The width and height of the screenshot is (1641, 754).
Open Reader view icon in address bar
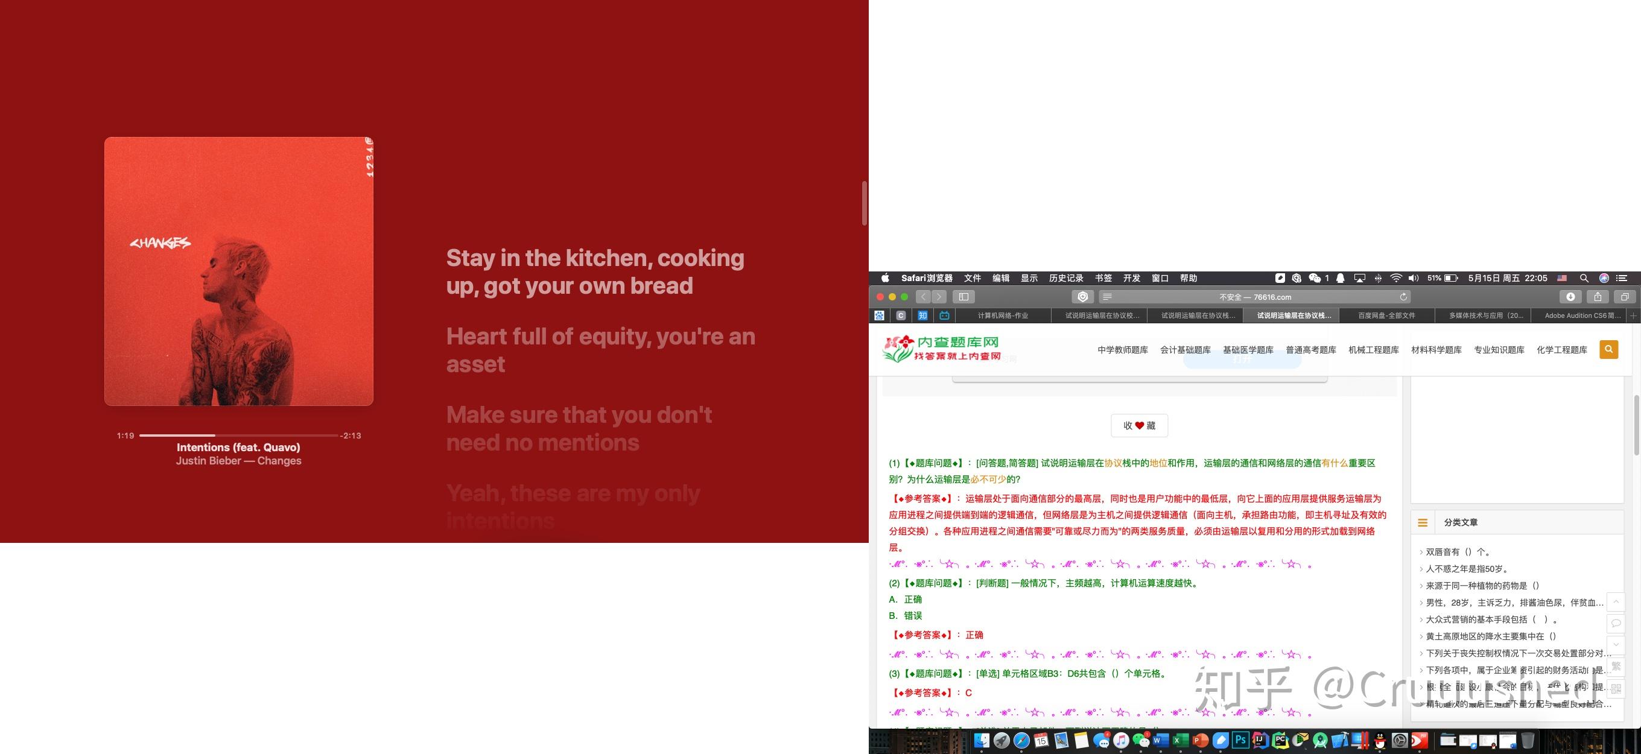pyautogui.click(x=1107, y=297)
